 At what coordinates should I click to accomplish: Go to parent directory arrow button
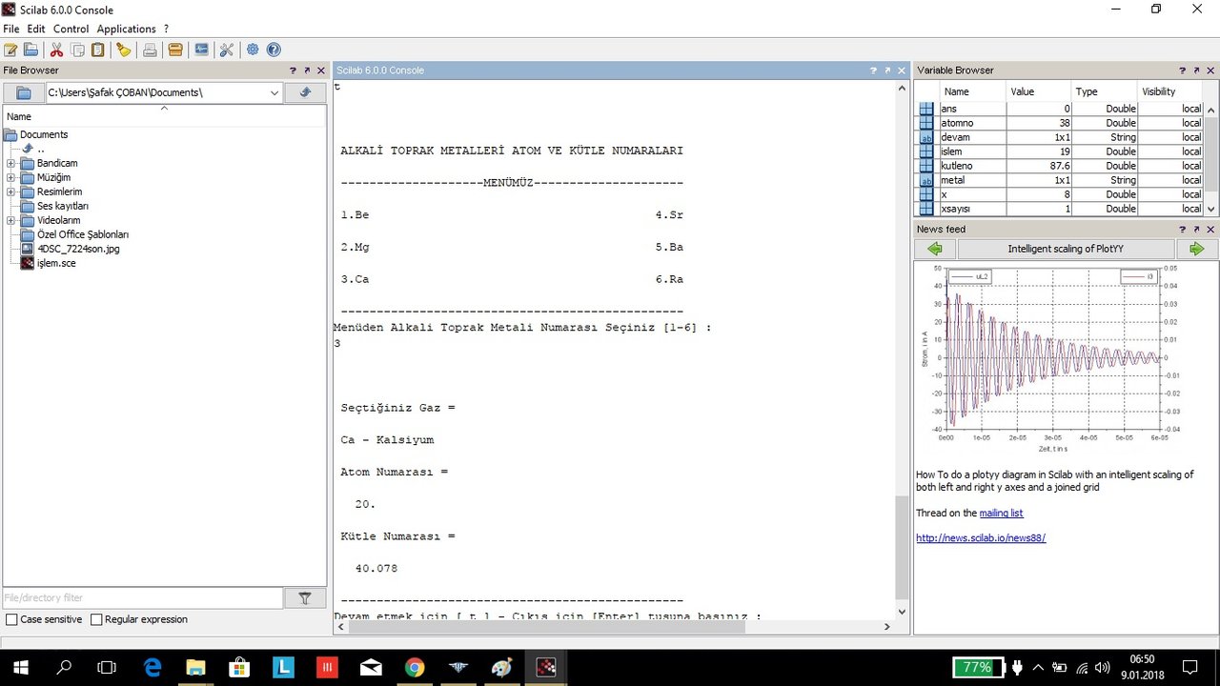305,92
